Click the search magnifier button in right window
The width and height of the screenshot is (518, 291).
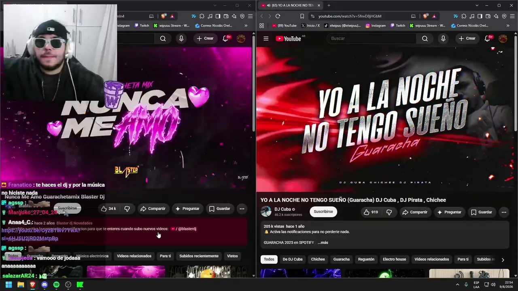point(425,38)
